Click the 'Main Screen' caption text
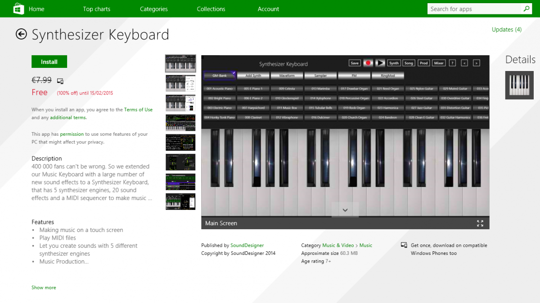Image resolution: width=540 pixels, height=303 pixels. tap(221, 223)
